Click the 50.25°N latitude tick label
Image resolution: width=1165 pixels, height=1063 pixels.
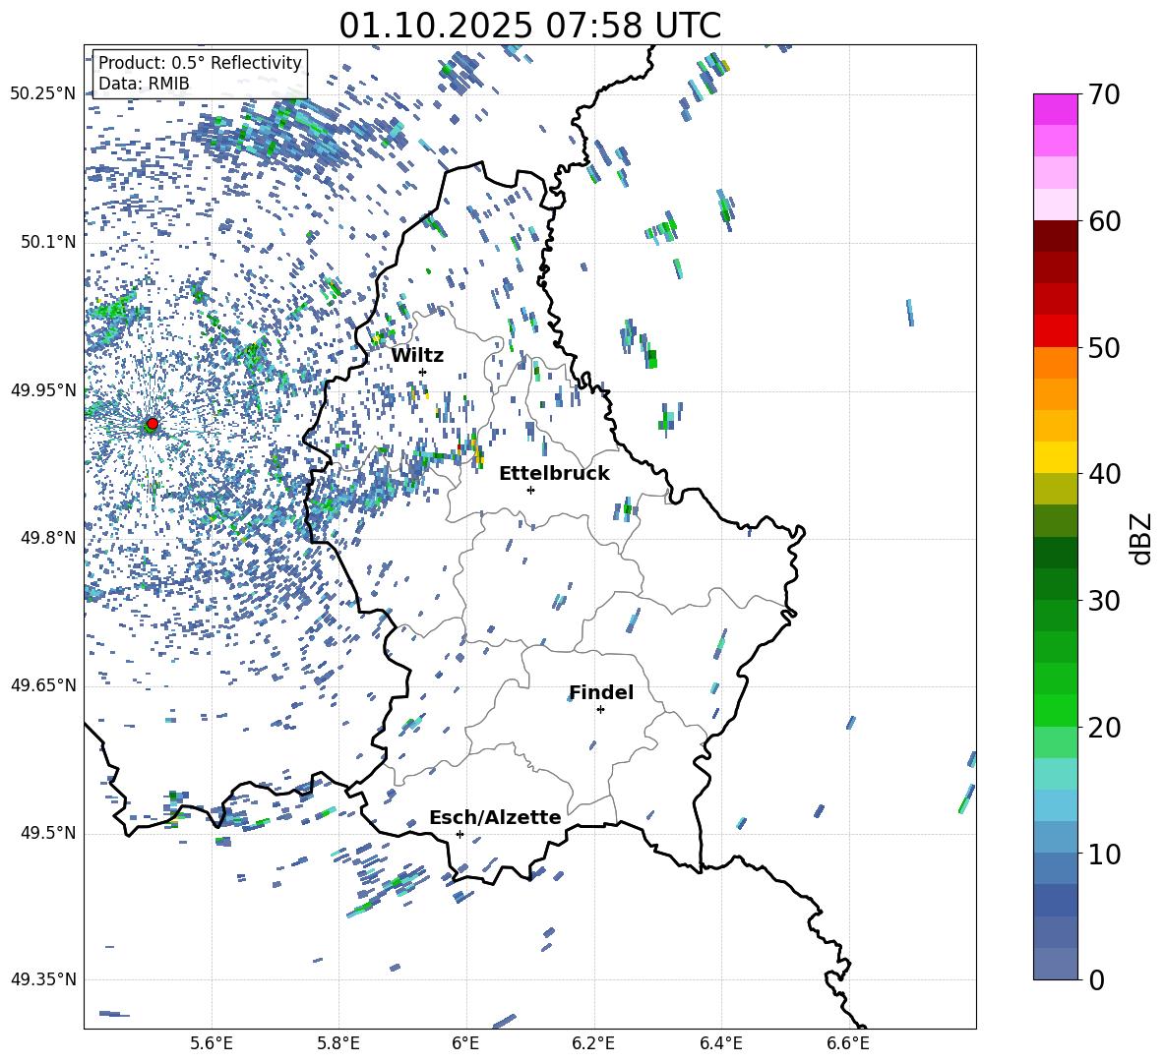click(x=43, y=94)
